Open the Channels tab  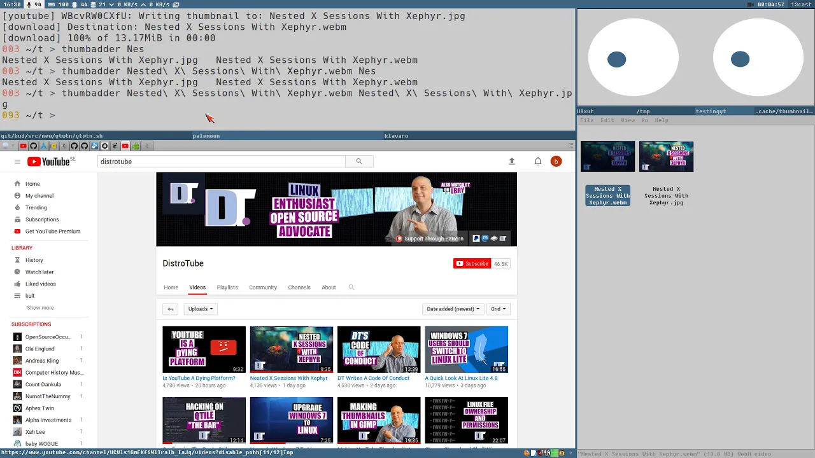click(299, 288)
